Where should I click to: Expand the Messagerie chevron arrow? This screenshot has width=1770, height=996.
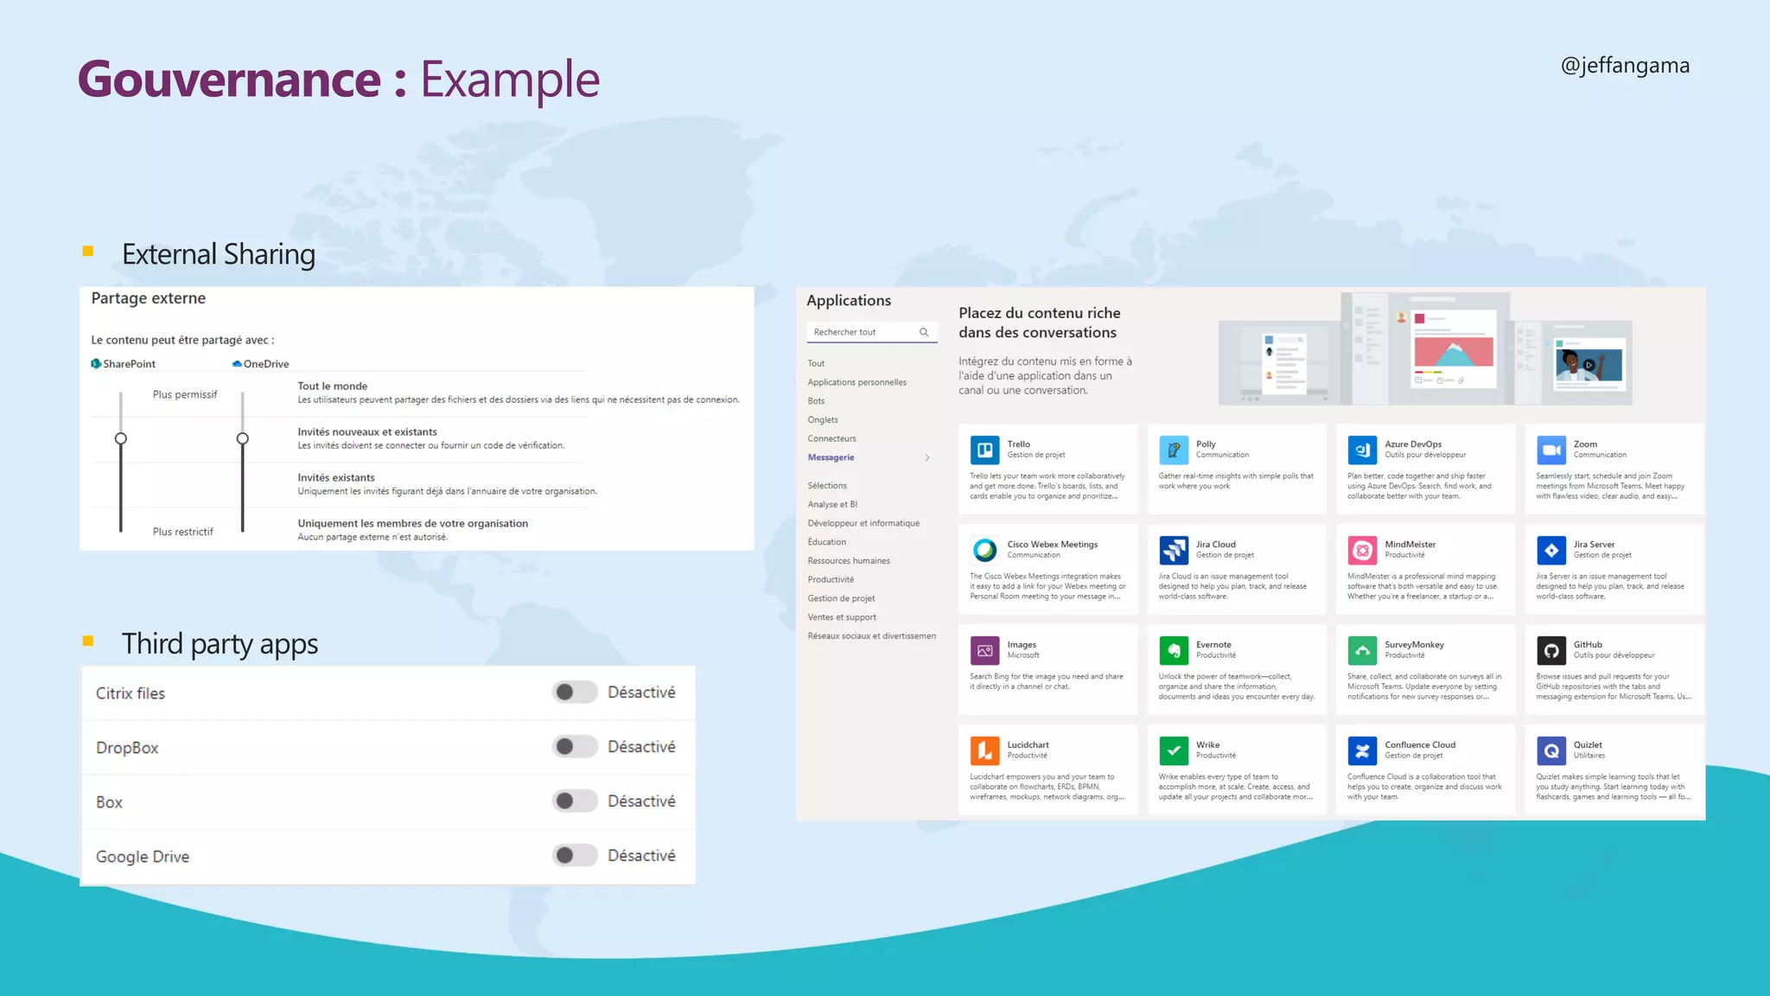coord(927,457)
